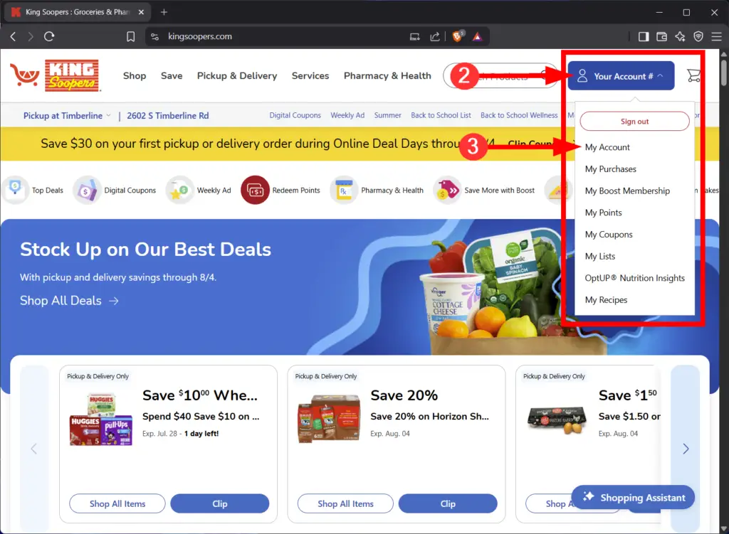This screenshot has width=729, height=534.
Task: Select My Boost Membership
Action: click(x=627, y=191)
